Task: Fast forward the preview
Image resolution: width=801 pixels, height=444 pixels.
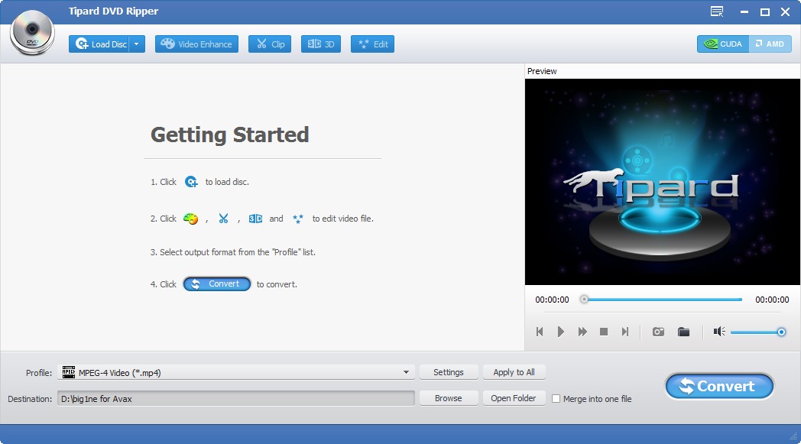Action: (582, 332)
